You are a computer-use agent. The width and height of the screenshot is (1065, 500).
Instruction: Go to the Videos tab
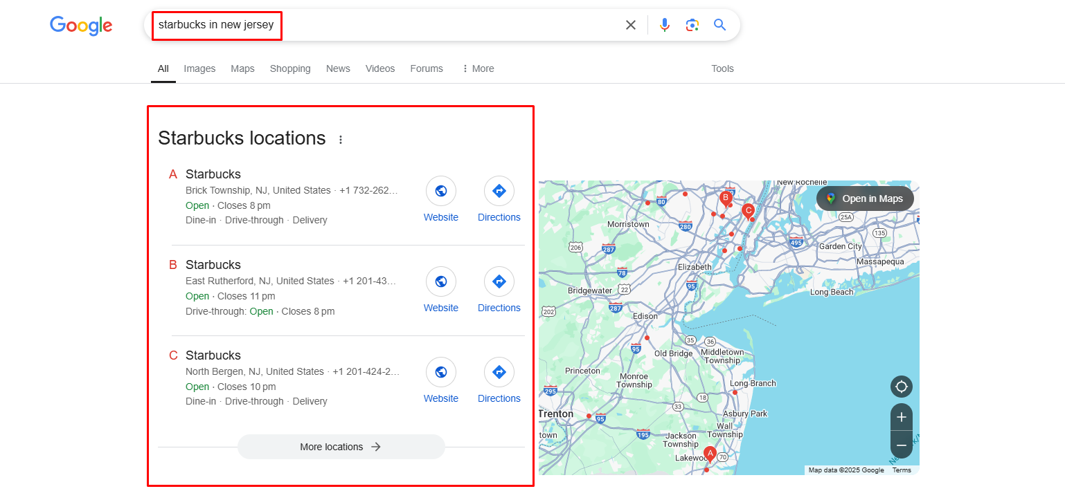(380, 68)
